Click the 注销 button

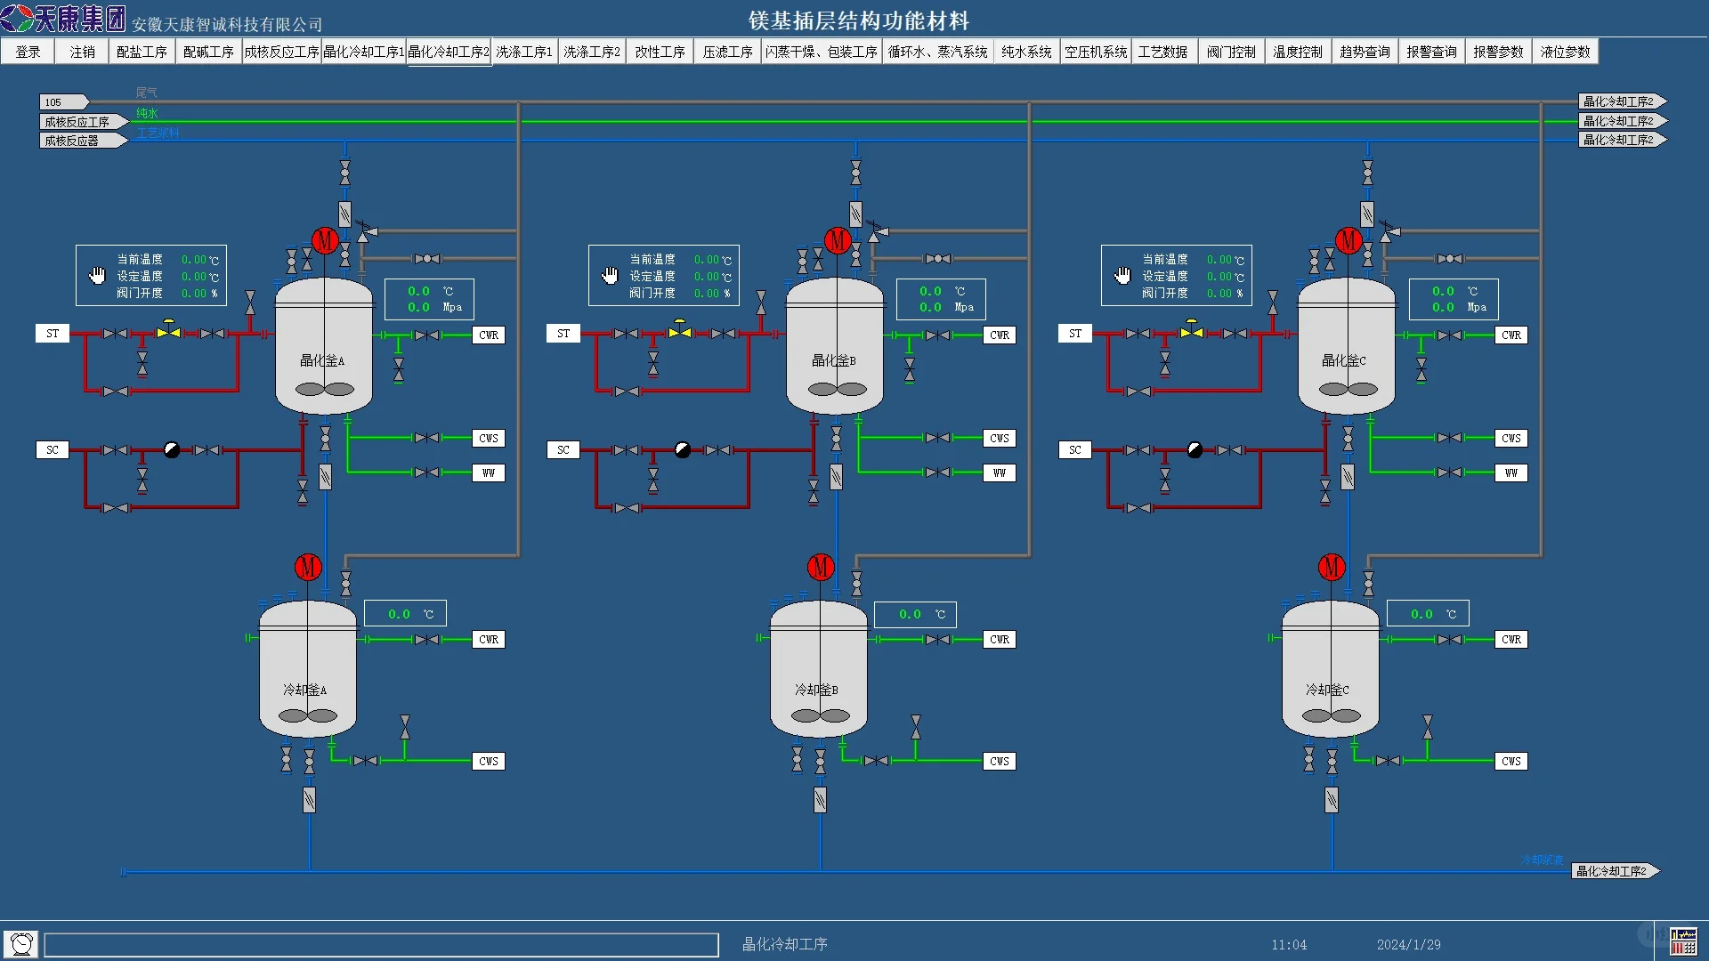82,52
